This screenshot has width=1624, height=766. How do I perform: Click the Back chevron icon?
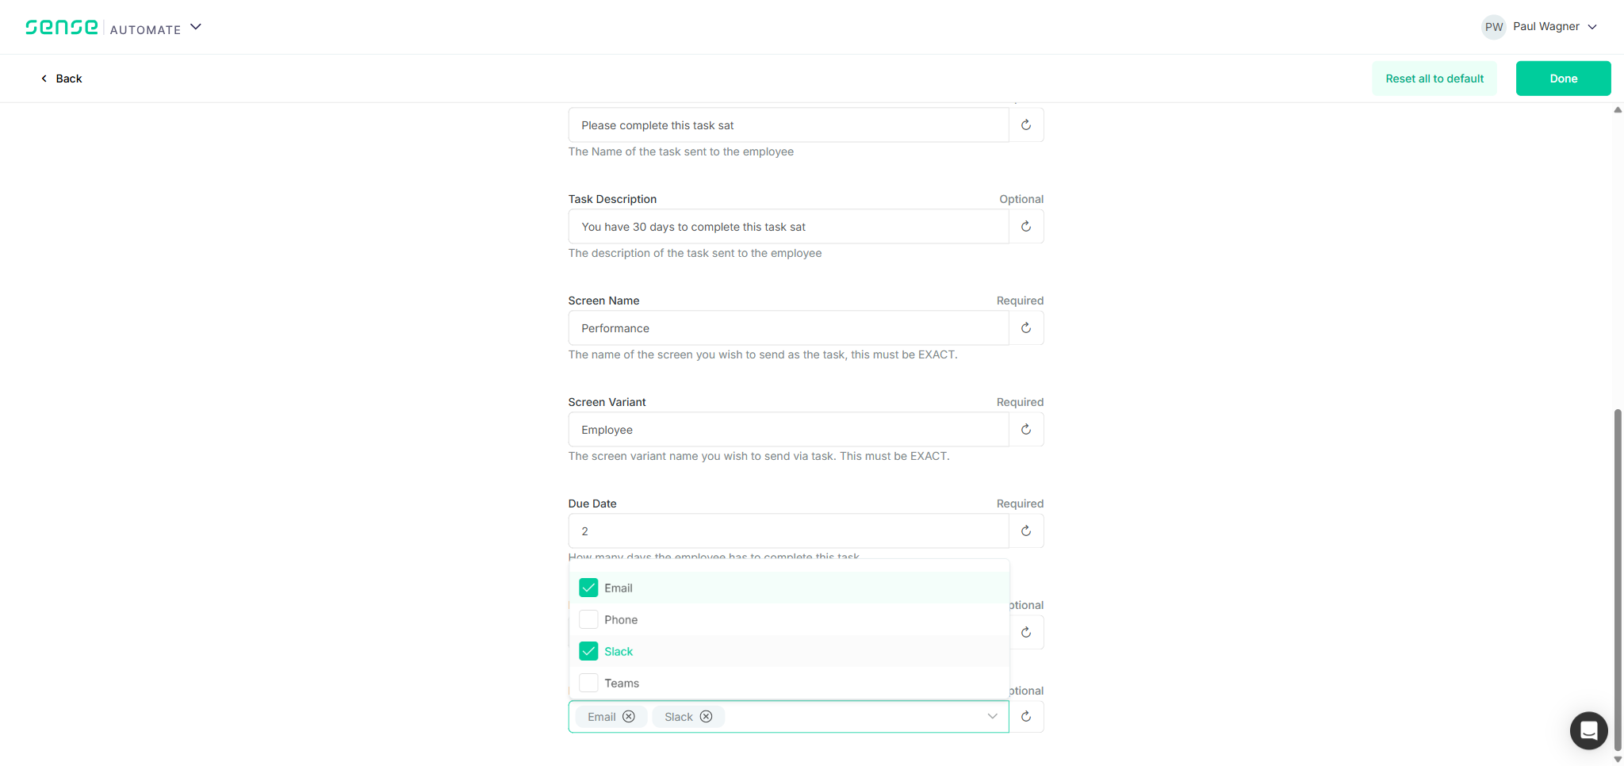point(44,79)
